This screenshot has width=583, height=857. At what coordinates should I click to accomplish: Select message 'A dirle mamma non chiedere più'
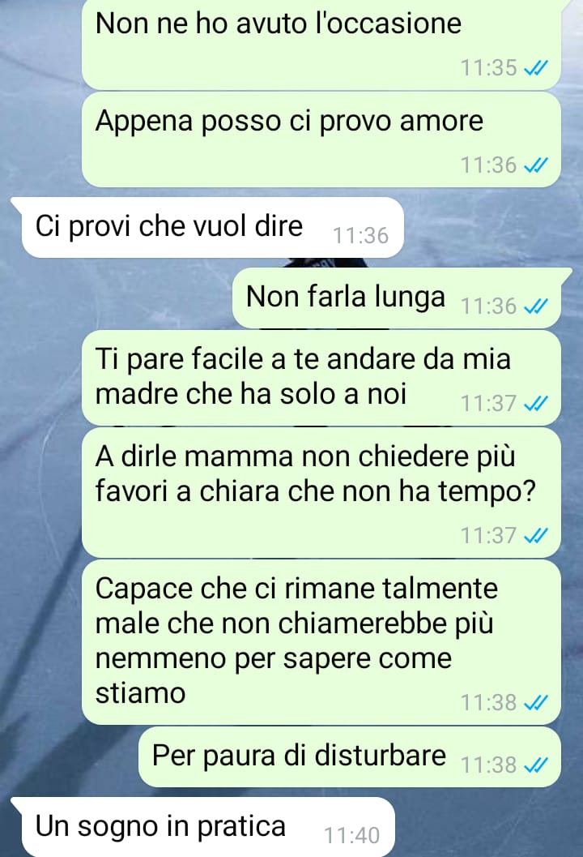321,492
